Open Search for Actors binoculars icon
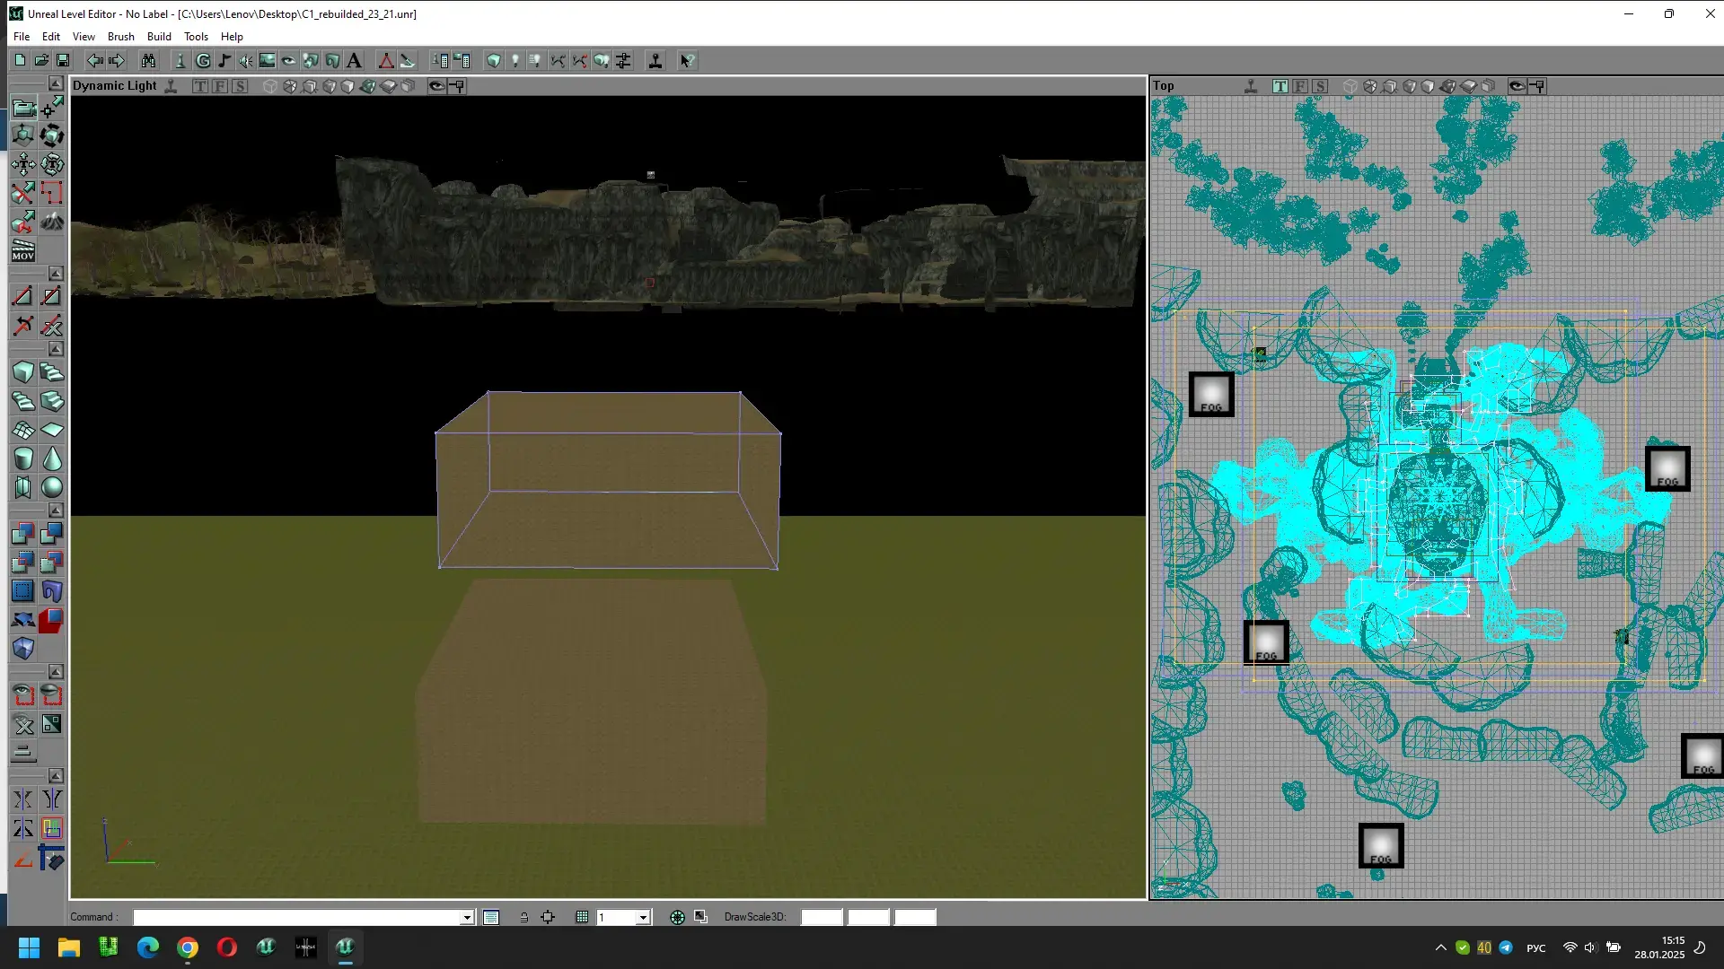 point(148,60)
